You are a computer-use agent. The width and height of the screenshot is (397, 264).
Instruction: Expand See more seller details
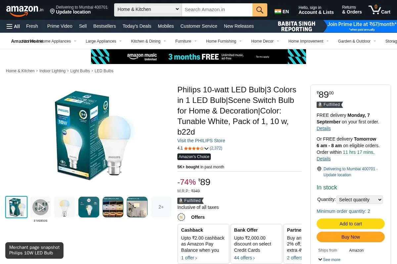pyautogui.click(x=329, y=260)
